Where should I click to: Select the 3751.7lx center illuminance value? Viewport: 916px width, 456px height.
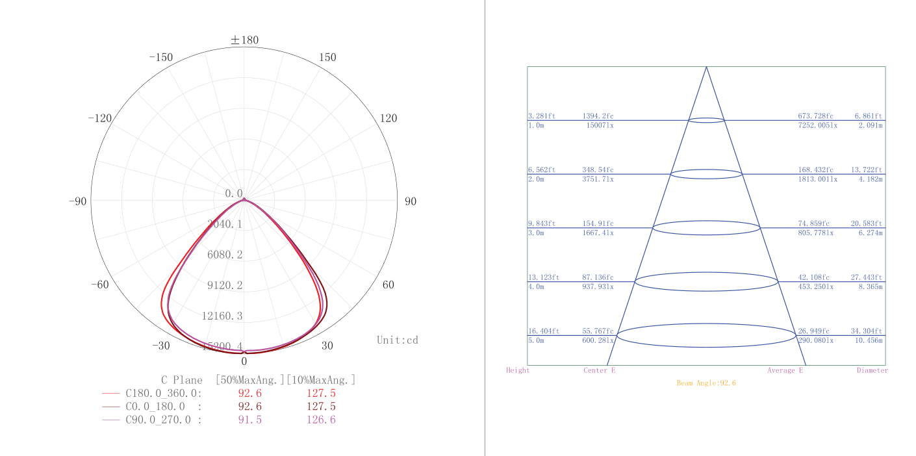point(598,179)
